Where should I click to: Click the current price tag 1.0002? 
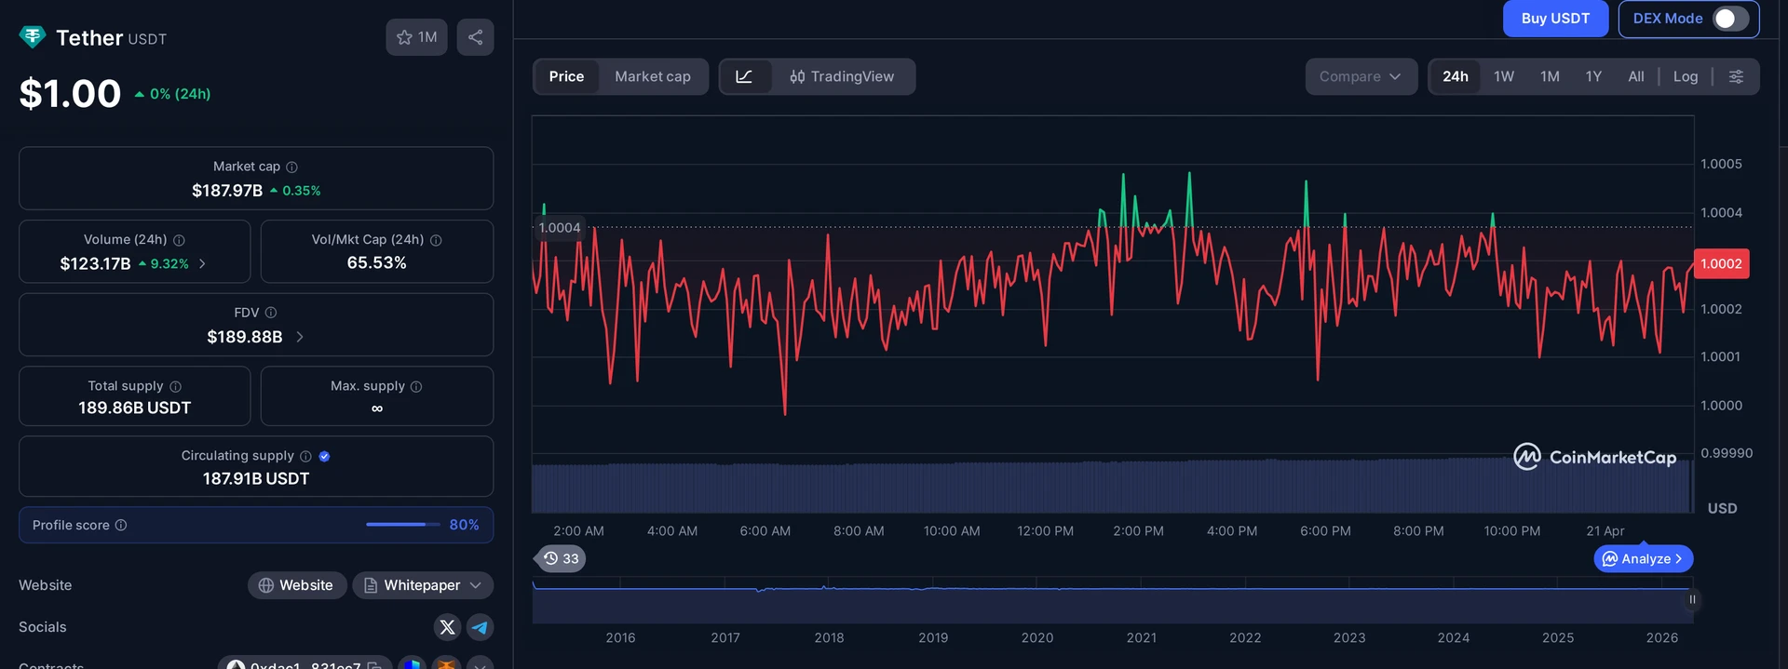coord(1721,263)
